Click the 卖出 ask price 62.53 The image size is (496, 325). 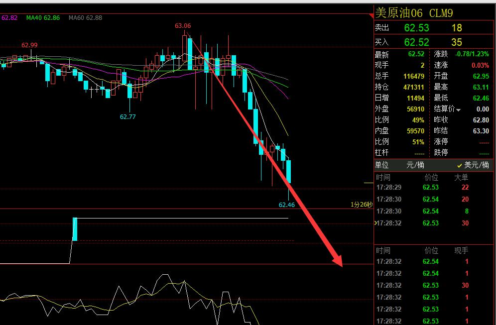(416, 28)
